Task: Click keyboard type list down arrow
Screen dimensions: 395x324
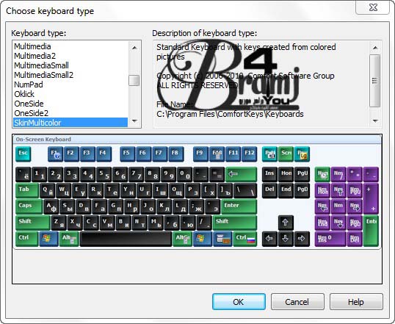Action: pos(134,121)
